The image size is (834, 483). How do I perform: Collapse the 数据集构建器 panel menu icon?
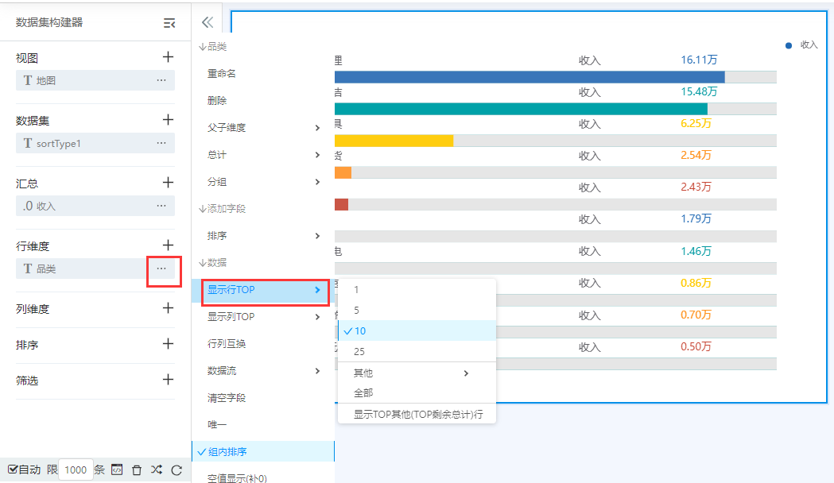[169, 23]
